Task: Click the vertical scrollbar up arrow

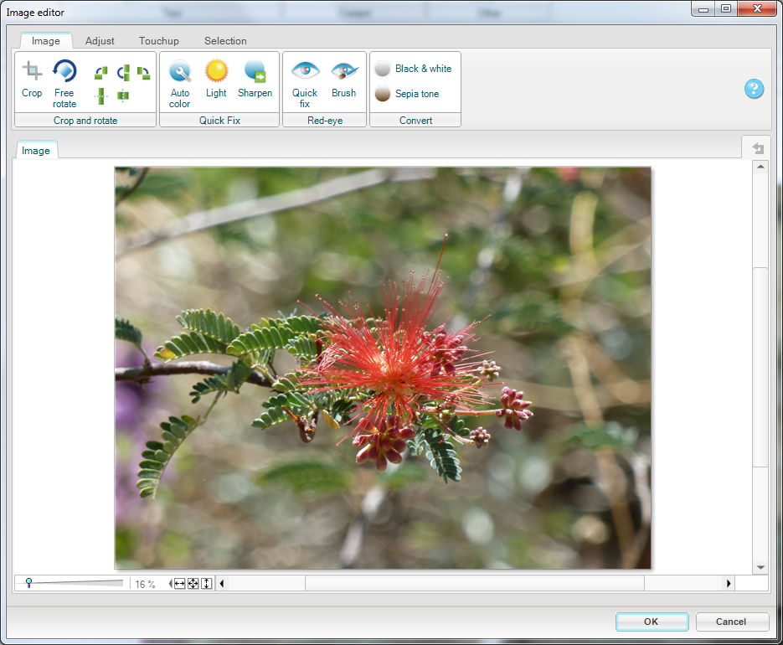Action: point(760,167)
